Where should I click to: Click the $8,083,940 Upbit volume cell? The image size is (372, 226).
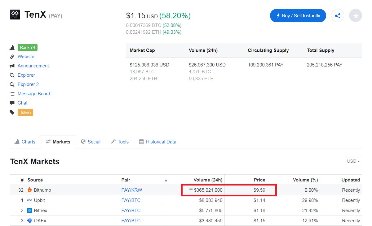(x=211, y=200)
